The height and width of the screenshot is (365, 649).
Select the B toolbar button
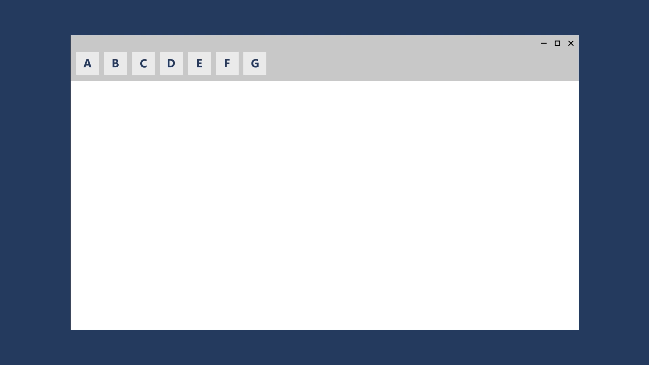pos(116,63)
